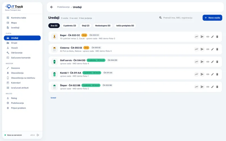This screenshot has height=141, width=226.
Task: Open Vozači in sidebar
Action: [22, 48]
